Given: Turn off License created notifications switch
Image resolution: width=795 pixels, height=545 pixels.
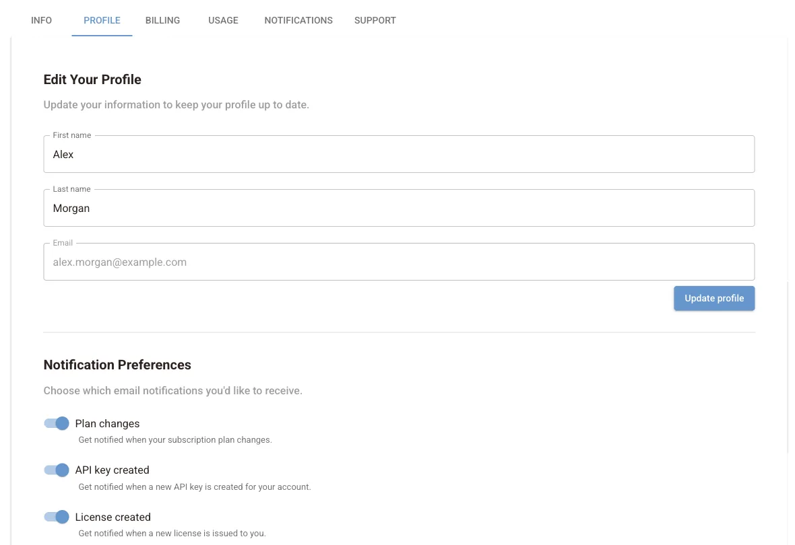Looking at the screenshot, I should click(57, 517).
